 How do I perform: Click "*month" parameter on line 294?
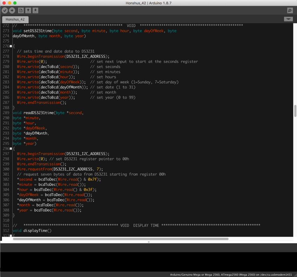(x=30, y=138)
